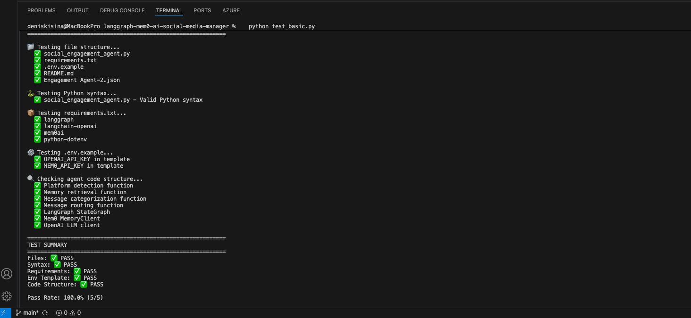Open the PORTS tab
The image size is (691, 318).
(202, 10)
